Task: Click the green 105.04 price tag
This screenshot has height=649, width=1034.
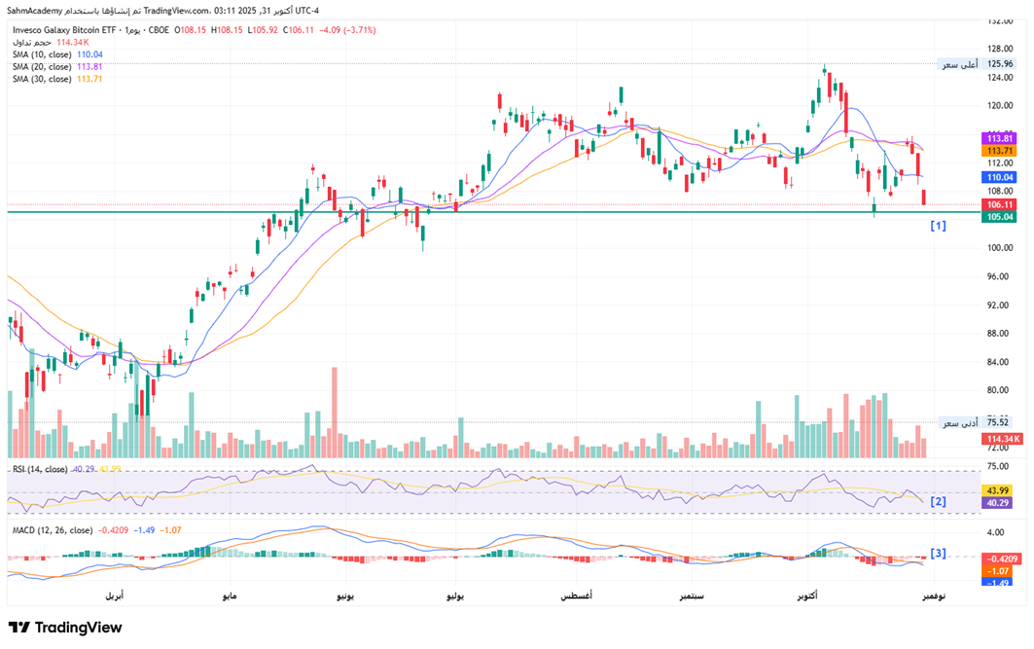Action: point(1001,217)
